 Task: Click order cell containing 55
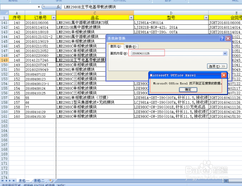[41, 98]
